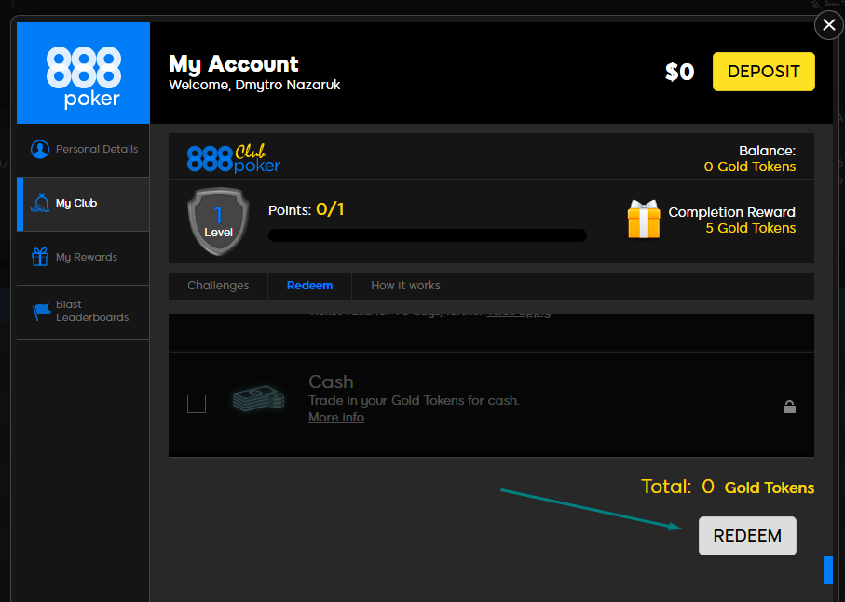Viewport: 845px width, 602px height.
Task: Click the Blast Leaderboards flag icon
Action: [x=42, y=312]
